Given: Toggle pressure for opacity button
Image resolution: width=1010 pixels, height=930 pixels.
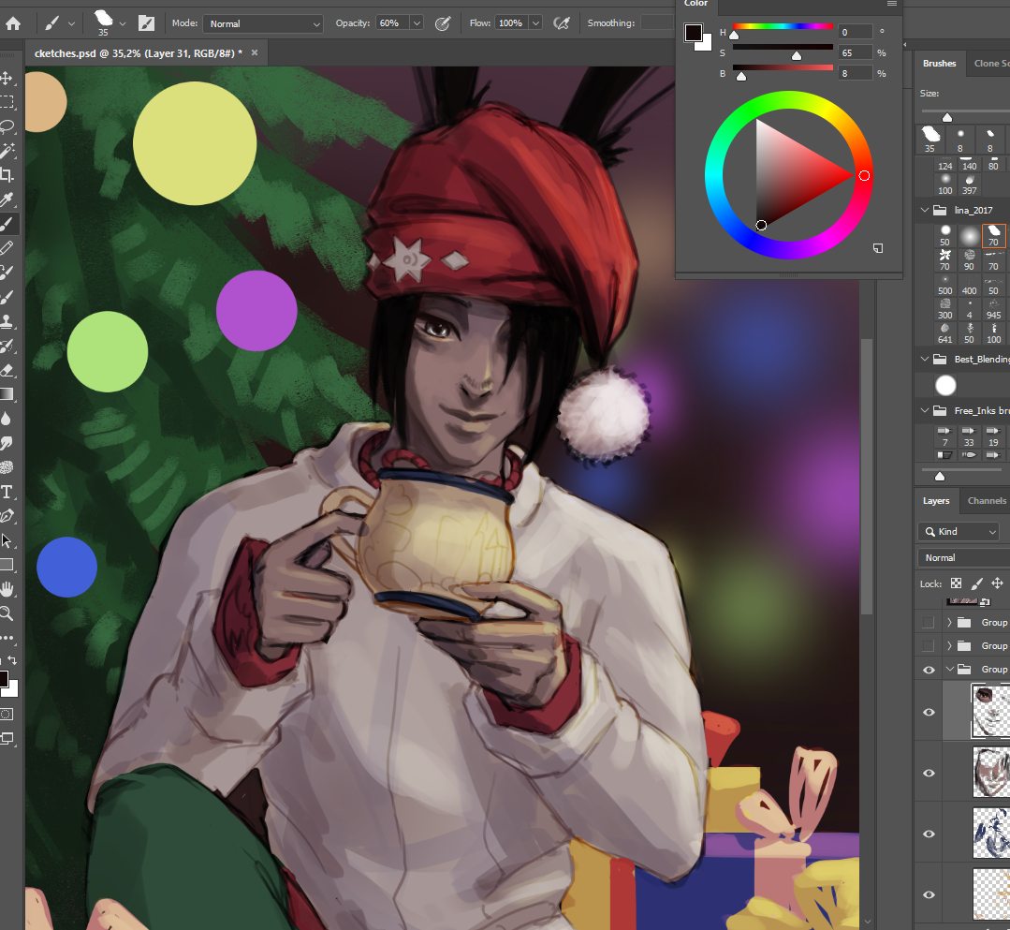Looking at the screenshot, I should (x=444, y=23).
